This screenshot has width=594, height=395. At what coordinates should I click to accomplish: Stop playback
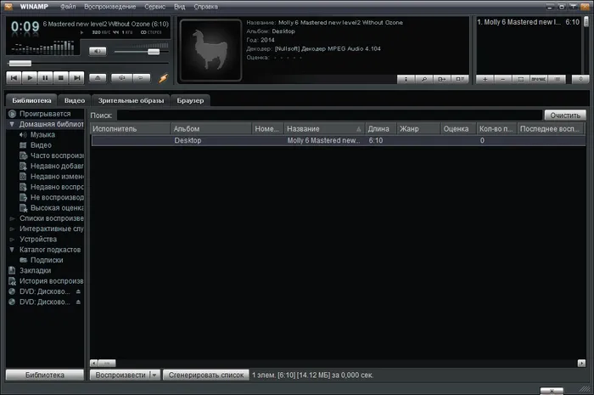(60, 77)
